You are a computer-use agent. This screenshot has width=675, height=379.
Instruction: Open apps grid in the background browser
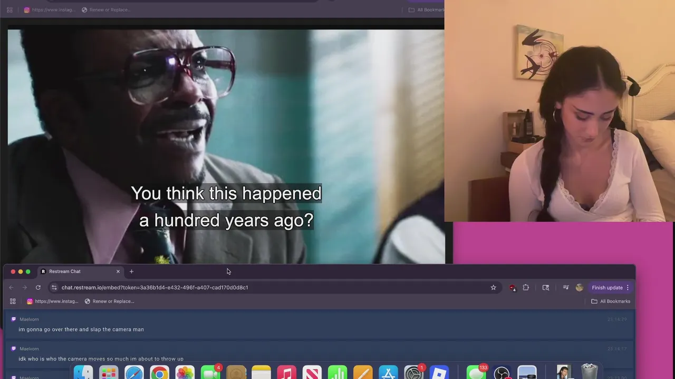tap(9, 9)
